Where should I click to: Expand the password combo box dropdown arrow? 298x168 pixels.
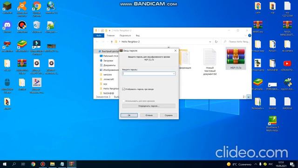174,74
